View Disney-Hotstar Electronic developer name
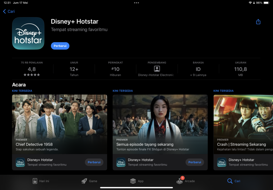 click(x=156, y=75)
